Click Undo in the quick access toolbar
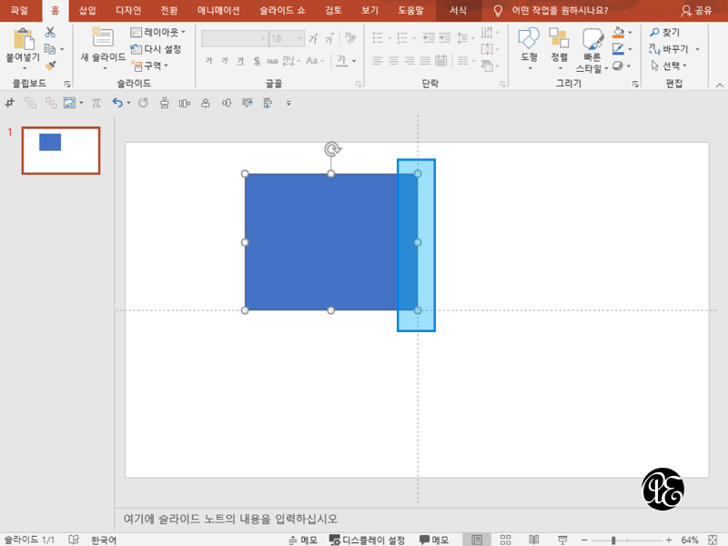 click(x=117, y=103)
